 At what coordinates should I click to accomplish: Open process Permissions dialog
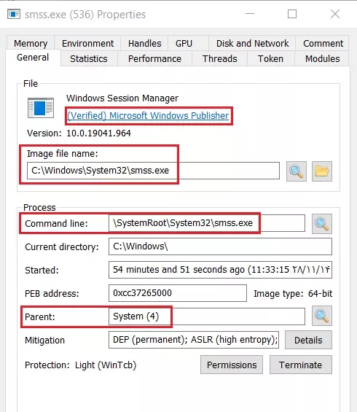[232, 365]
